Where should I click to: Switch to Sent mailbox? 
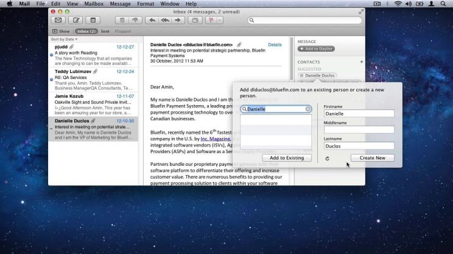[x=105, y=31]
